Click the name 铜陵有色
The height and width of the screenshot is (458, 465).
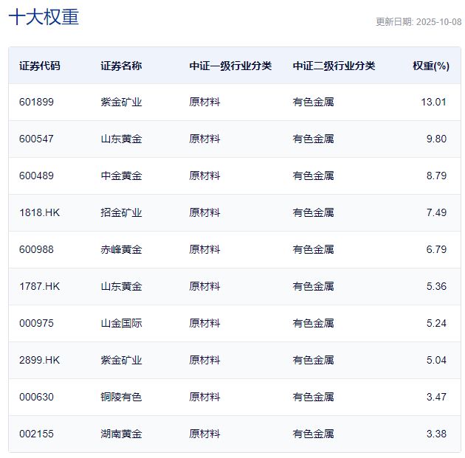point(121,397)
